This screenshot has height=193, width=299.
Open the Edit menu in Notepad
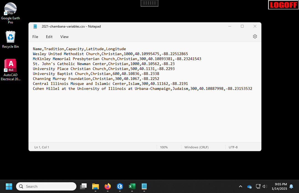(x=49, y=37)
